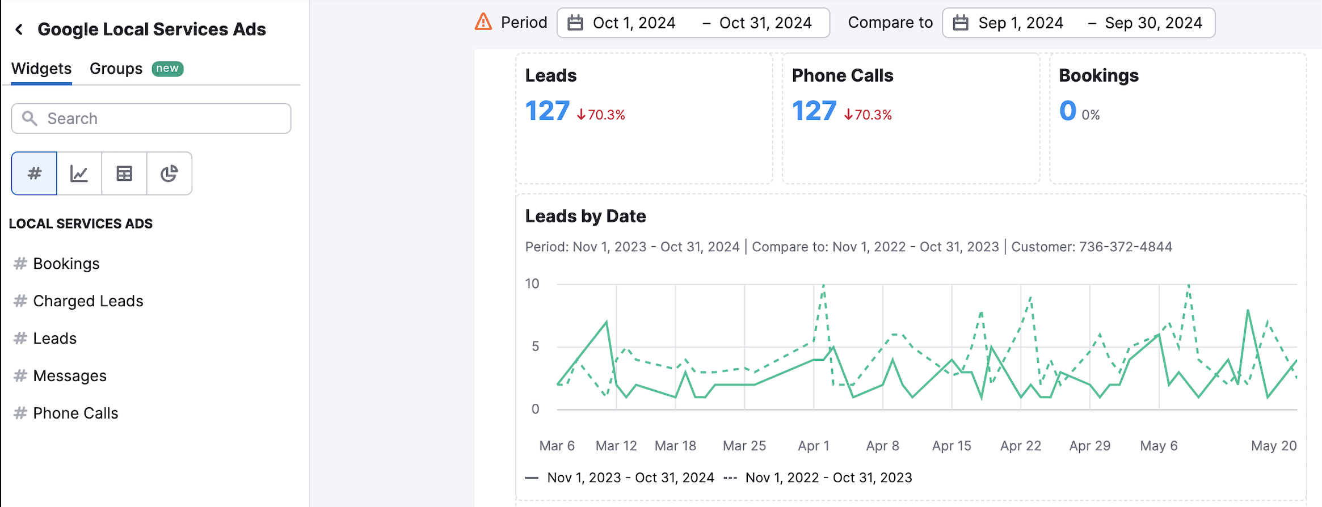Select the Bookings widget

click(66, 263)
